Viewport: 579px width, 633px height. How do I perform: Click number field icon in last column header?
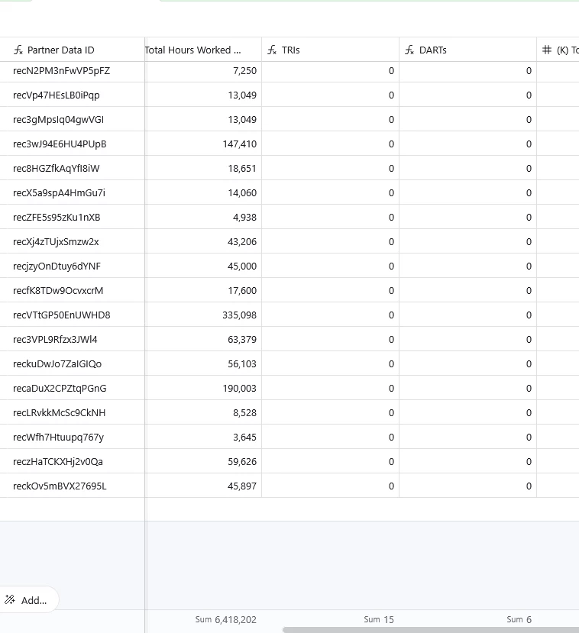(x=547, y=50)
